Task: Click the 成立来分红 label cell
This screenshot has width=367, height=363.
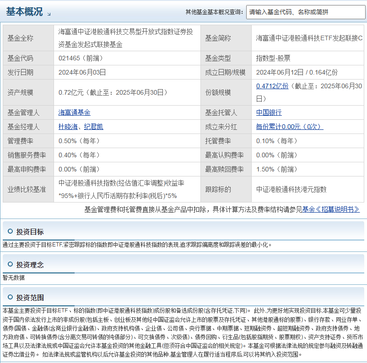Action: pyautogui.click(x=226, y=127)
